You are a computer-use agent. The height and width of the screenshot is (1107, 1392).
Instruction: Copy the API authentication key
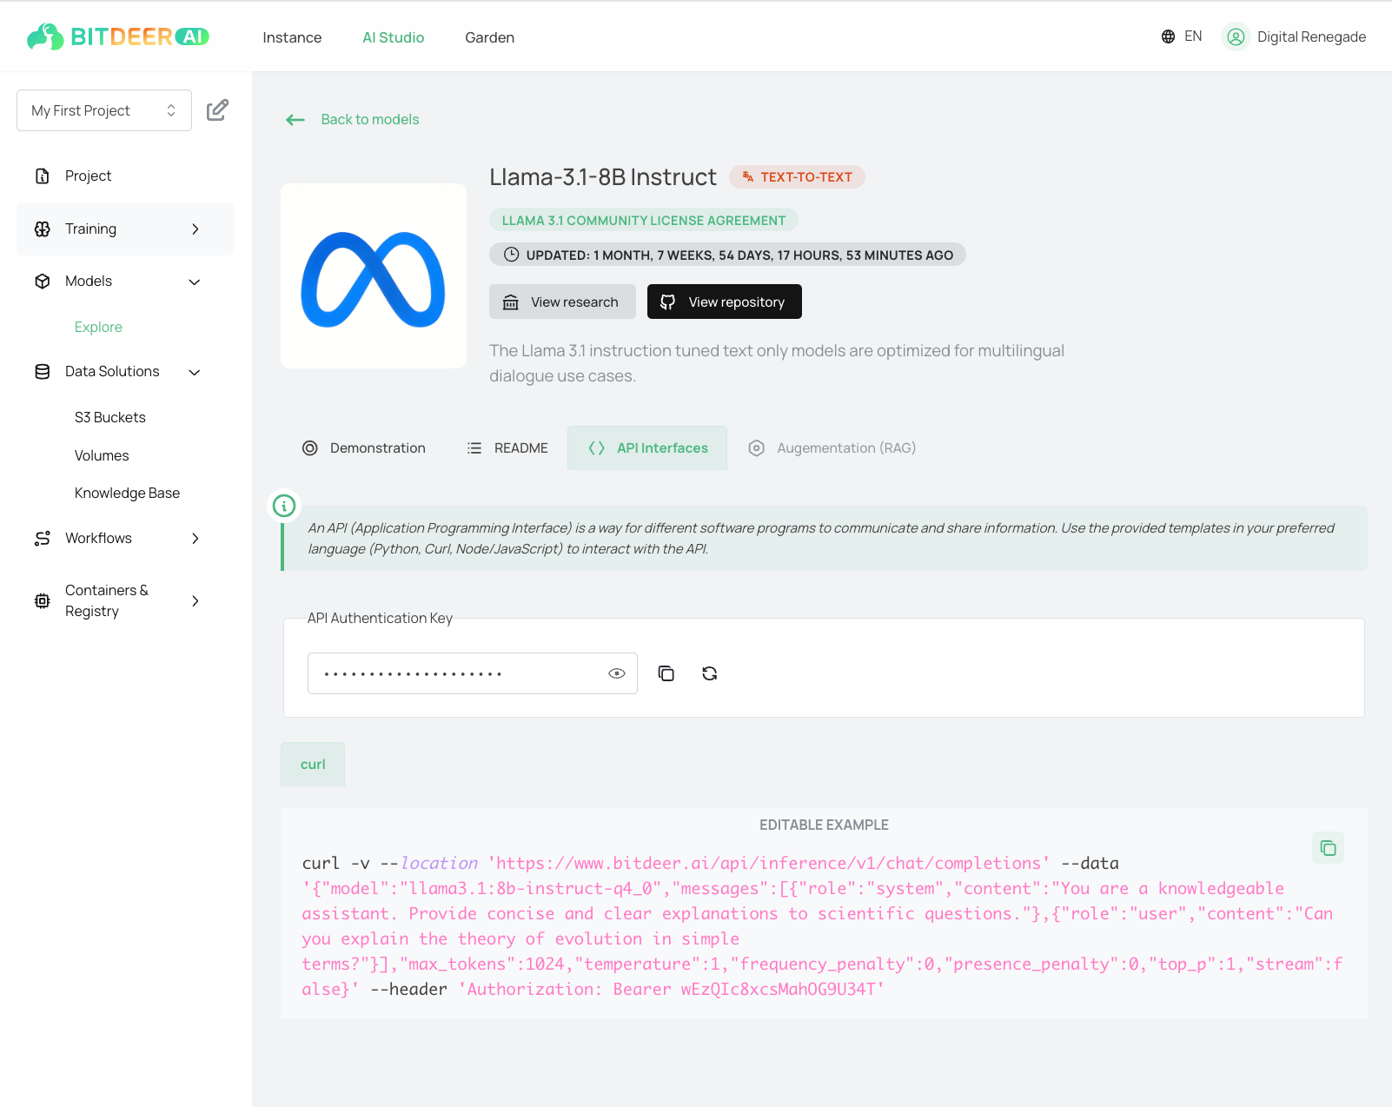tap(666, 673)
